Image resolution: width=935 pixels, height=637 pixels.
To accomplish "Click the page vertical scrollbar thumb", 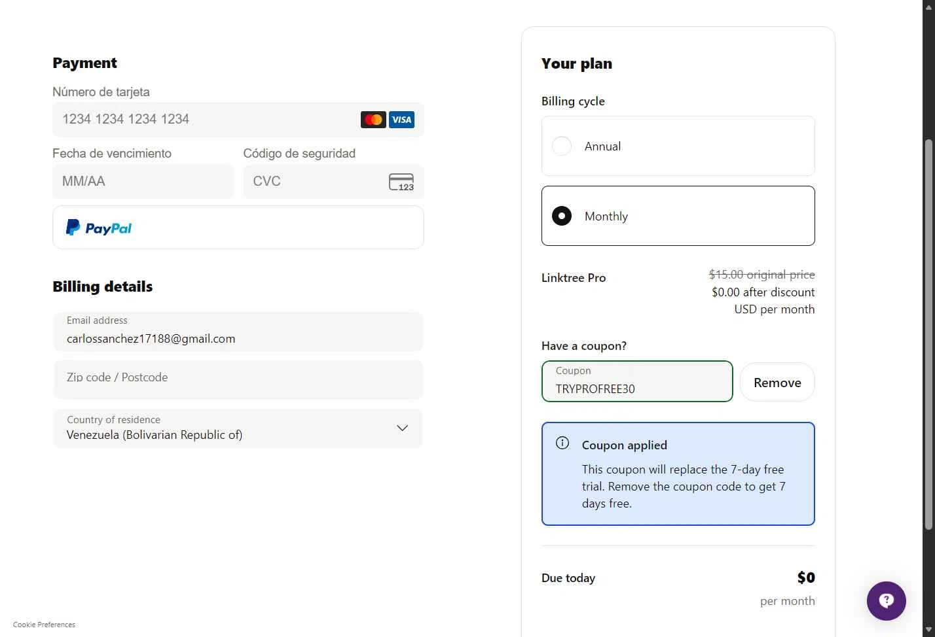I will point(928,334).
